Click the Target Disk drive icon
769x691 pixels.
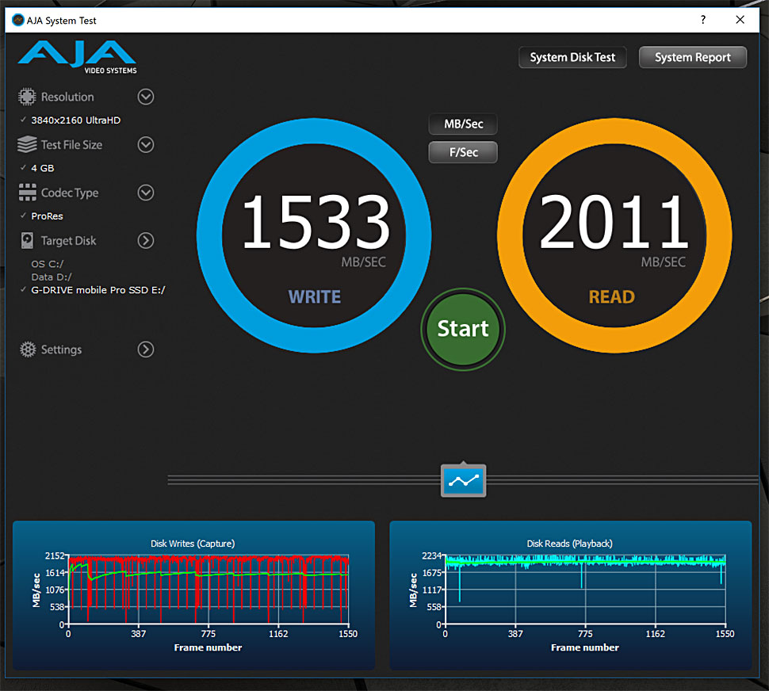click(x=27, y=240)
